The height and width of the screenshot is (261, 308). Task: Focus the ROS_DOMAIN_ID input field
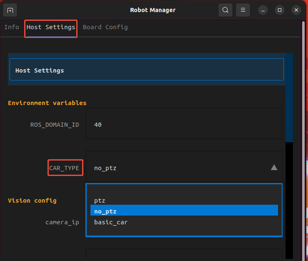tap(184, 124)
